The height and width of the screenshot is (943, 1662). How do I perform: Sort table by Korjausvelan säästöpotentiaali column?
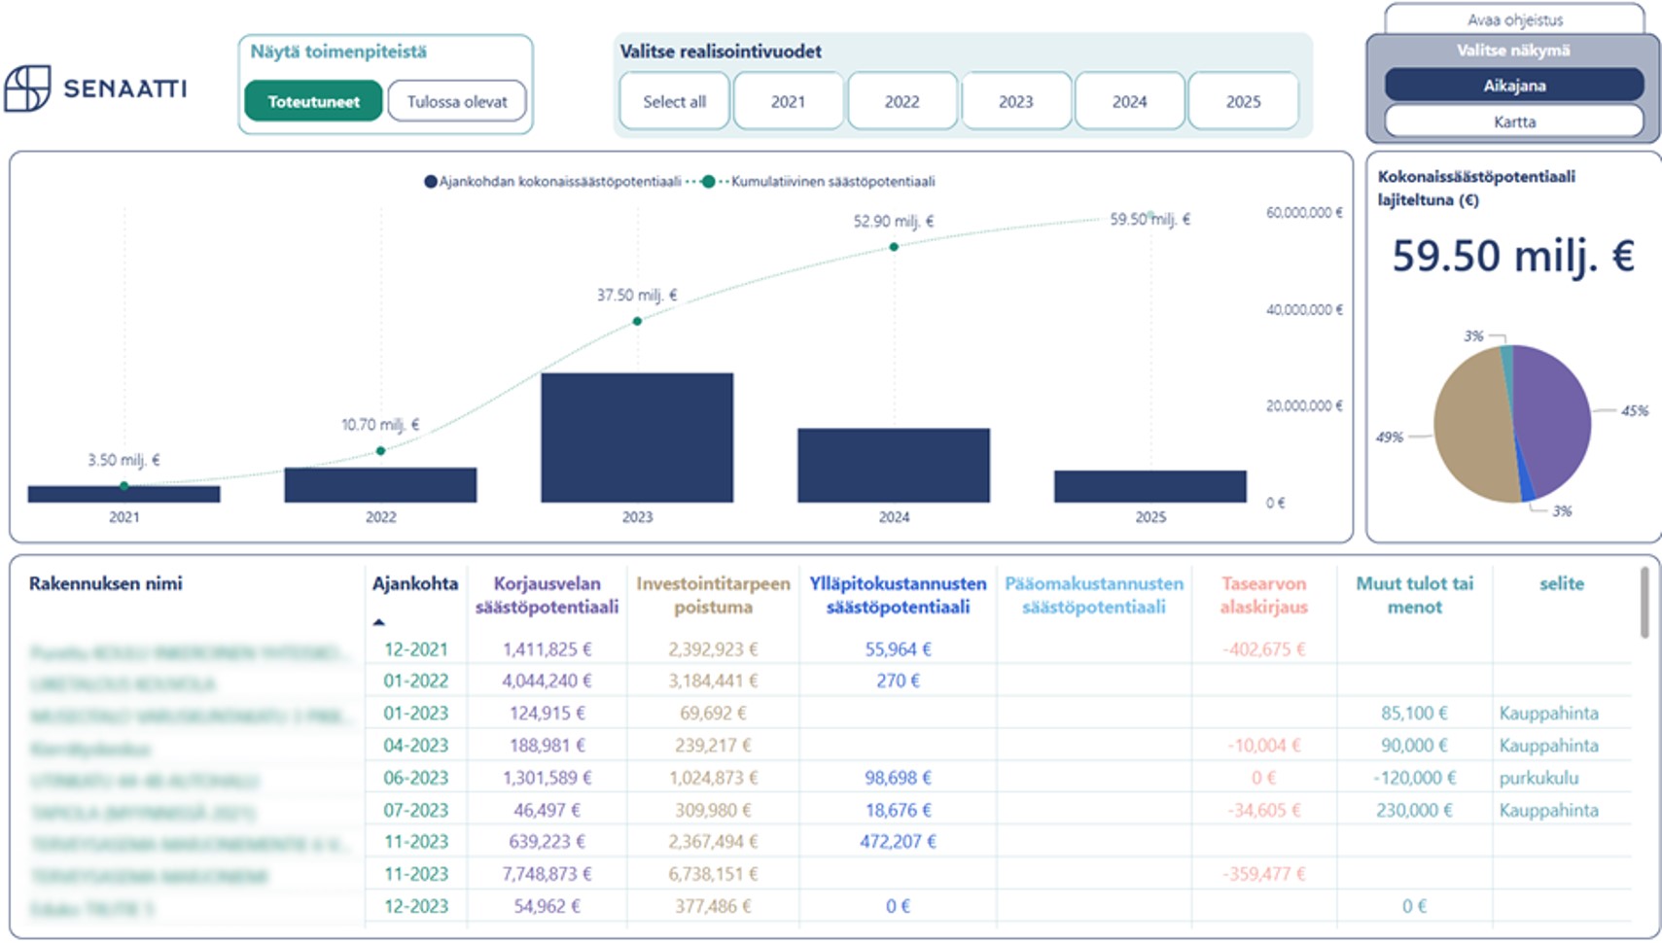click(547, 595)
